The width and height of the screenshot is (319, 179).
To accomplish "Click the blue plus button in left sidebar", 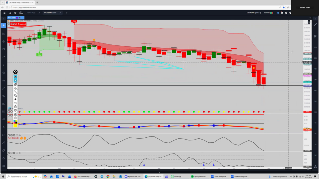I will 3,25.
